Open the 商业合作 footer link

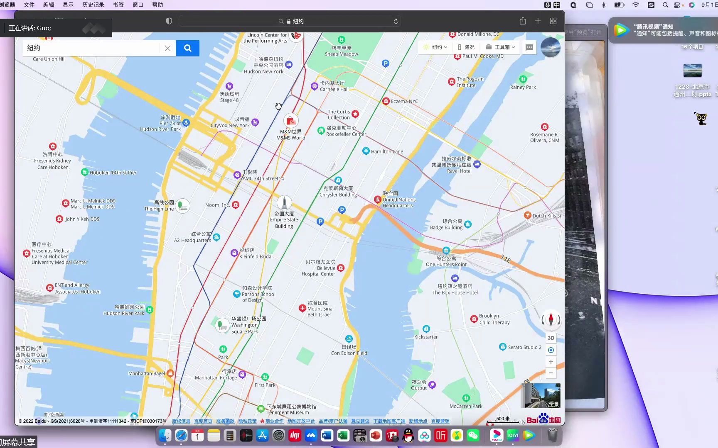click(274, 421)
